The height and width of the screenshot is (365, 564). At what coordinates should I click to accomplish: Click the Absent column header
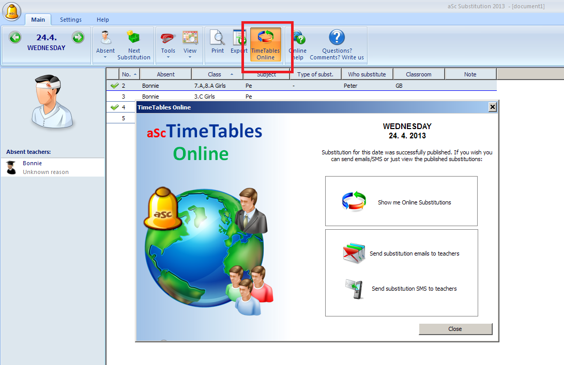165,74
